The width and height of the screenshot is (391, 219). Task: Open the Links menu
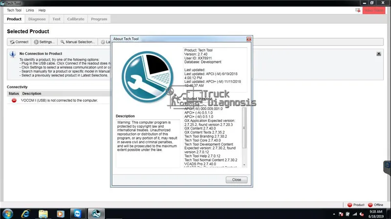30,10
